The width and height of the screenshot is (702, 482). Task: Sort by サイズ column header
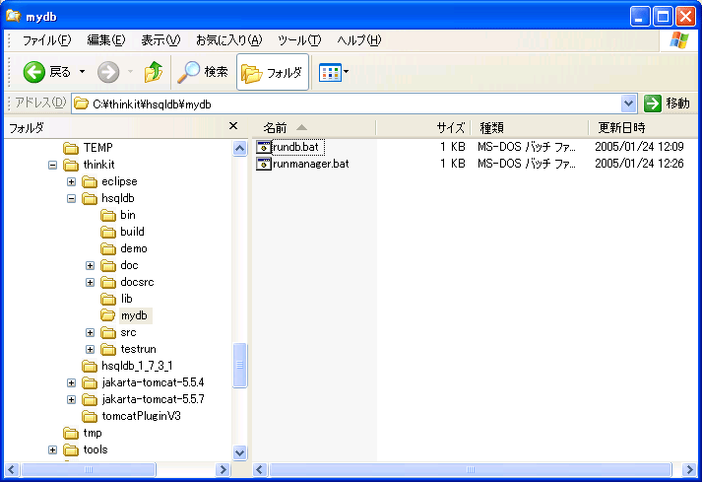point(423,128)
